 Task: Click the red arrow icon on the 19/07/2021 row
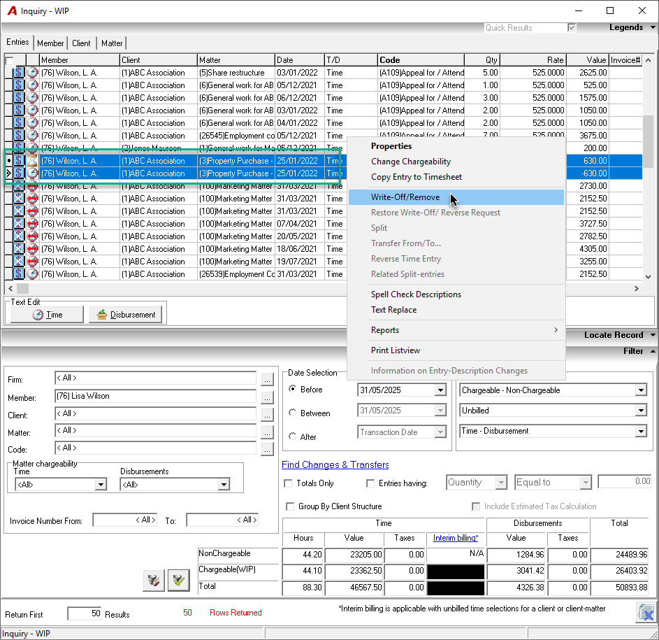click(32, 262)
